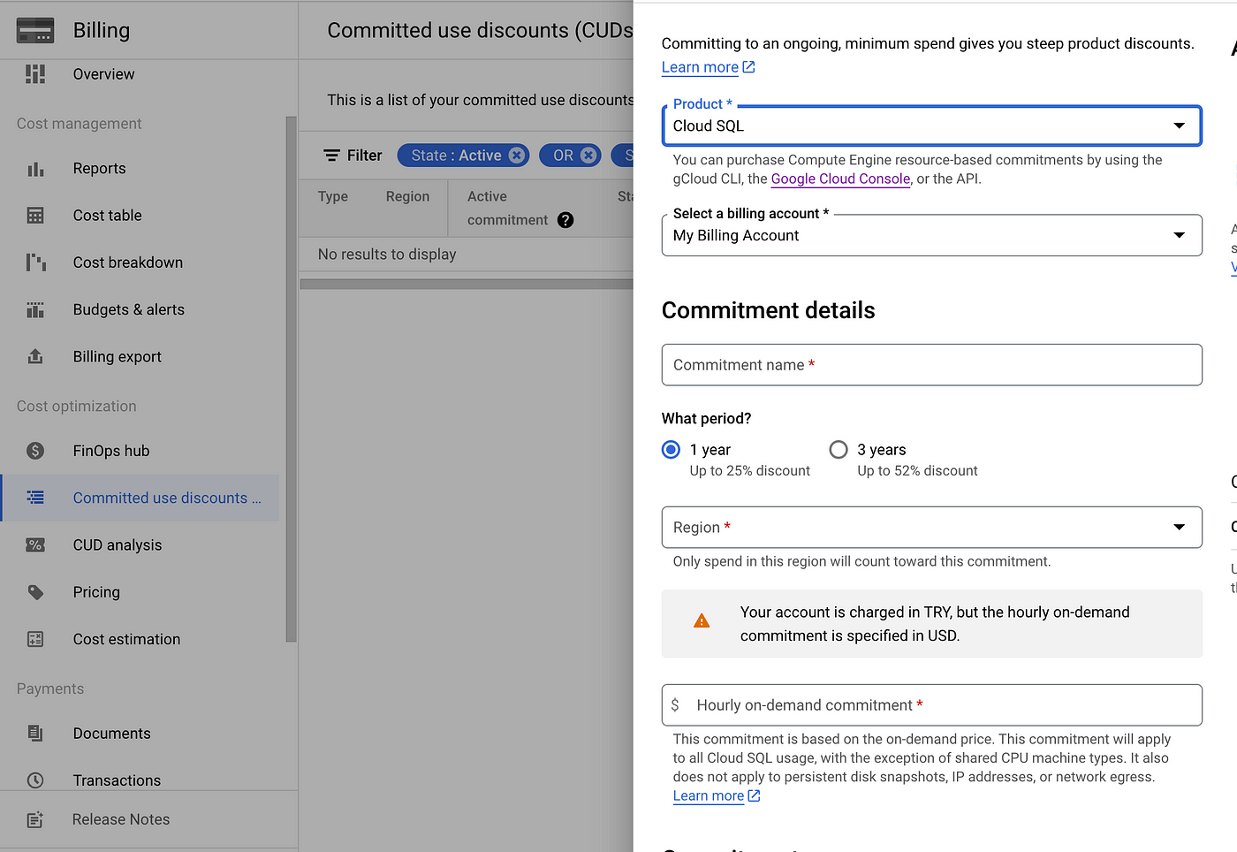Open the Google Cloud Console link
Viewport: 1237px width, 852px height.
840,179
